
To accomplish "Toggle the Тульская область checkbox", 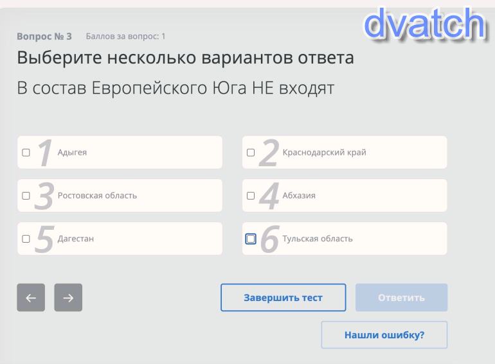I will [x=251, y=239].
